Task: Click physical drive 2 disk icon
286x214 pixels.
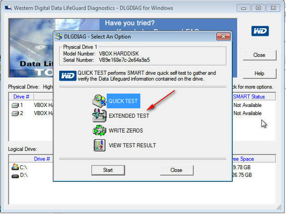Action: point(15,113)
